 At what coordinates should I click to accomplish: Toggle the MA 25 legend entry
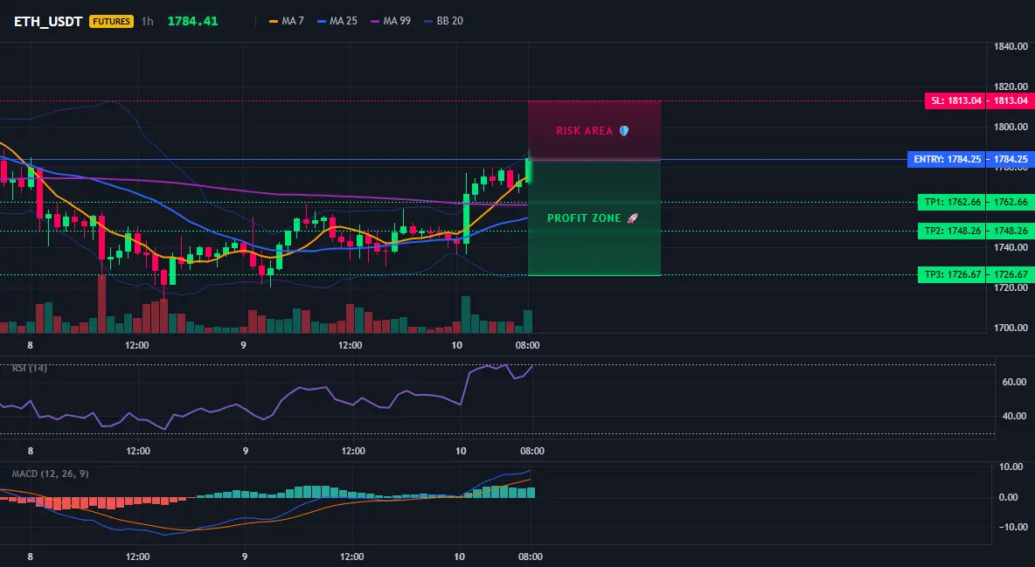(337, 21)
